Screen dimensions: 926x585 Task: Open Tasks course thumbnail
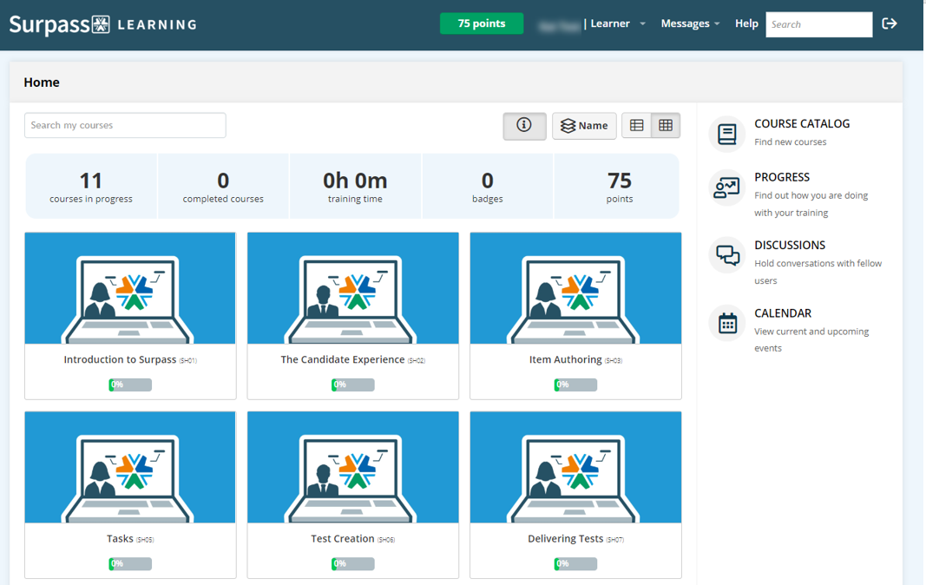(130, 467)
